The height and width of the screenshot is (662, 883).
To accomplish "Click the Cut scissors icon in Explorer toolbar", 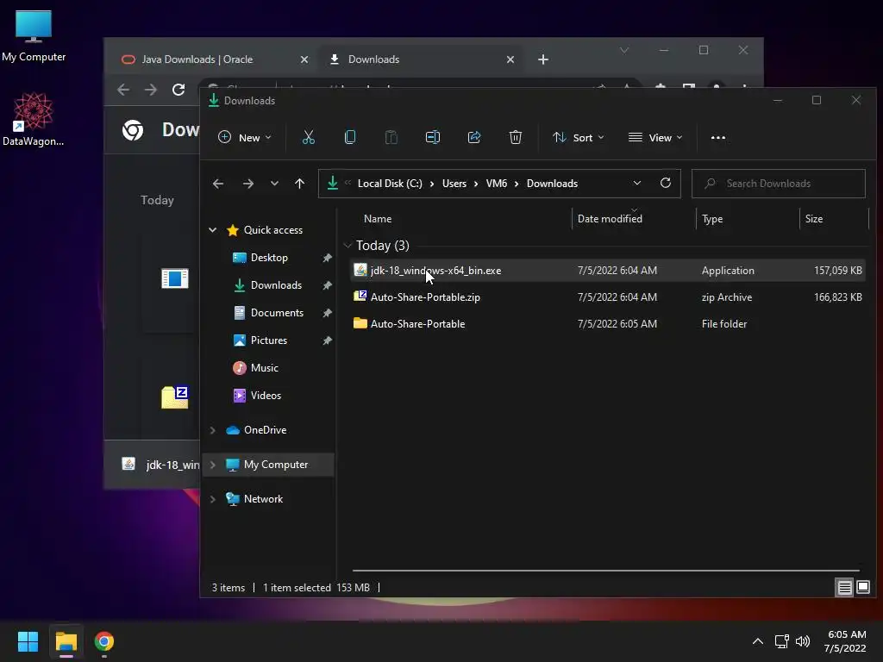I will [308, 137].
